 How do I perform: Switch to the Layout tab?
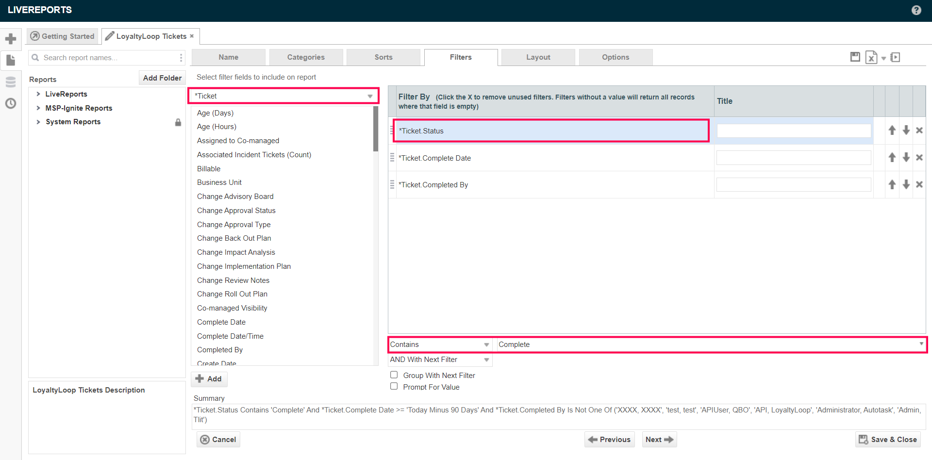tap(538, 57)
